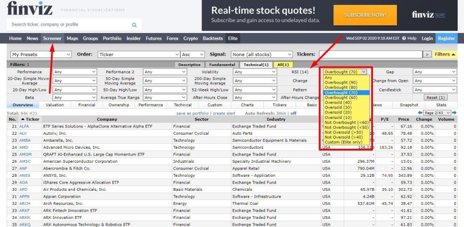Image resolution: width=464 pixels, height=227 pixels.
Task: Click the Subscribe Now button
Action: pyautogui.click(x=365, y=15)
